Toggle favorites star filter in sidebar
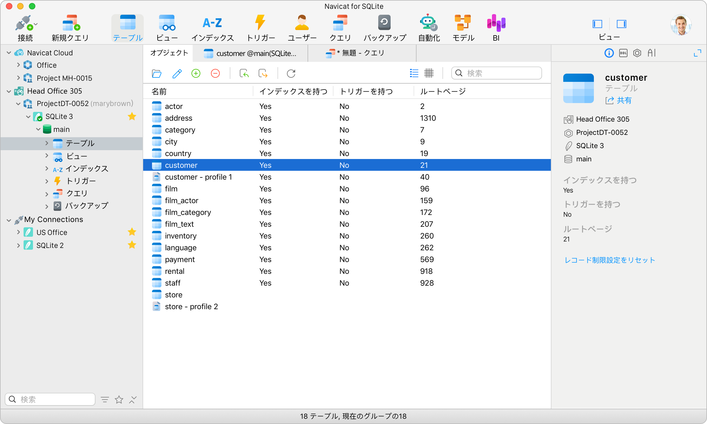 pyautogui.click(x=119, y=400)
